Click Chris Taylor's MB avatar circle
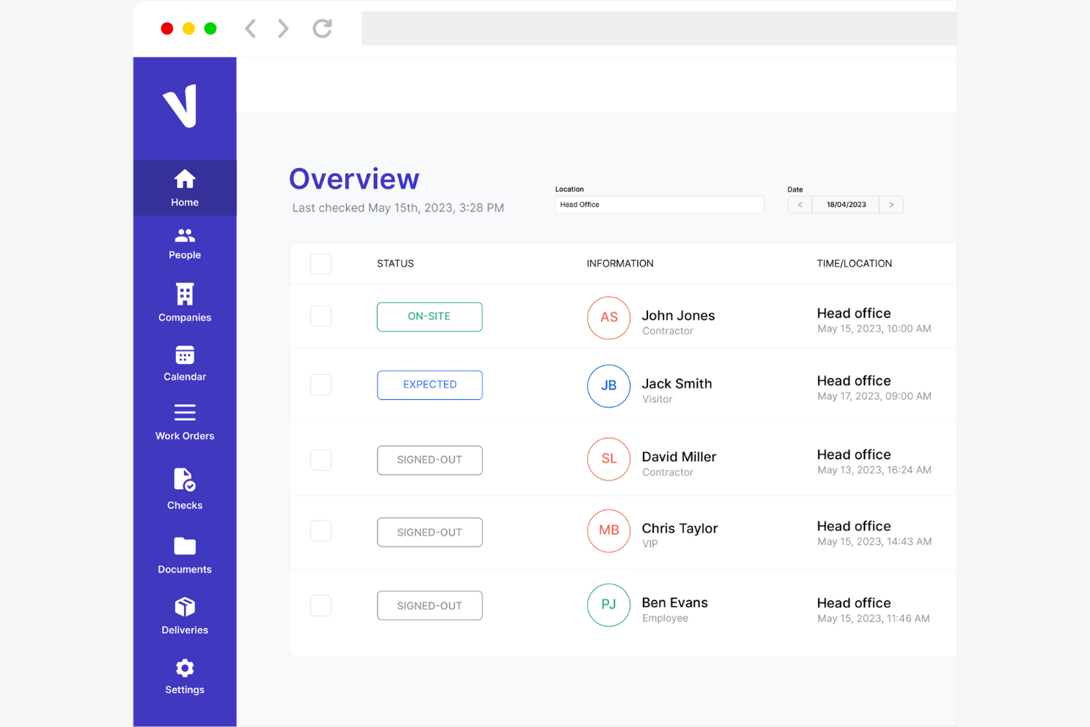This screenshot has height=727, width=1090. [x=608, y=530]
